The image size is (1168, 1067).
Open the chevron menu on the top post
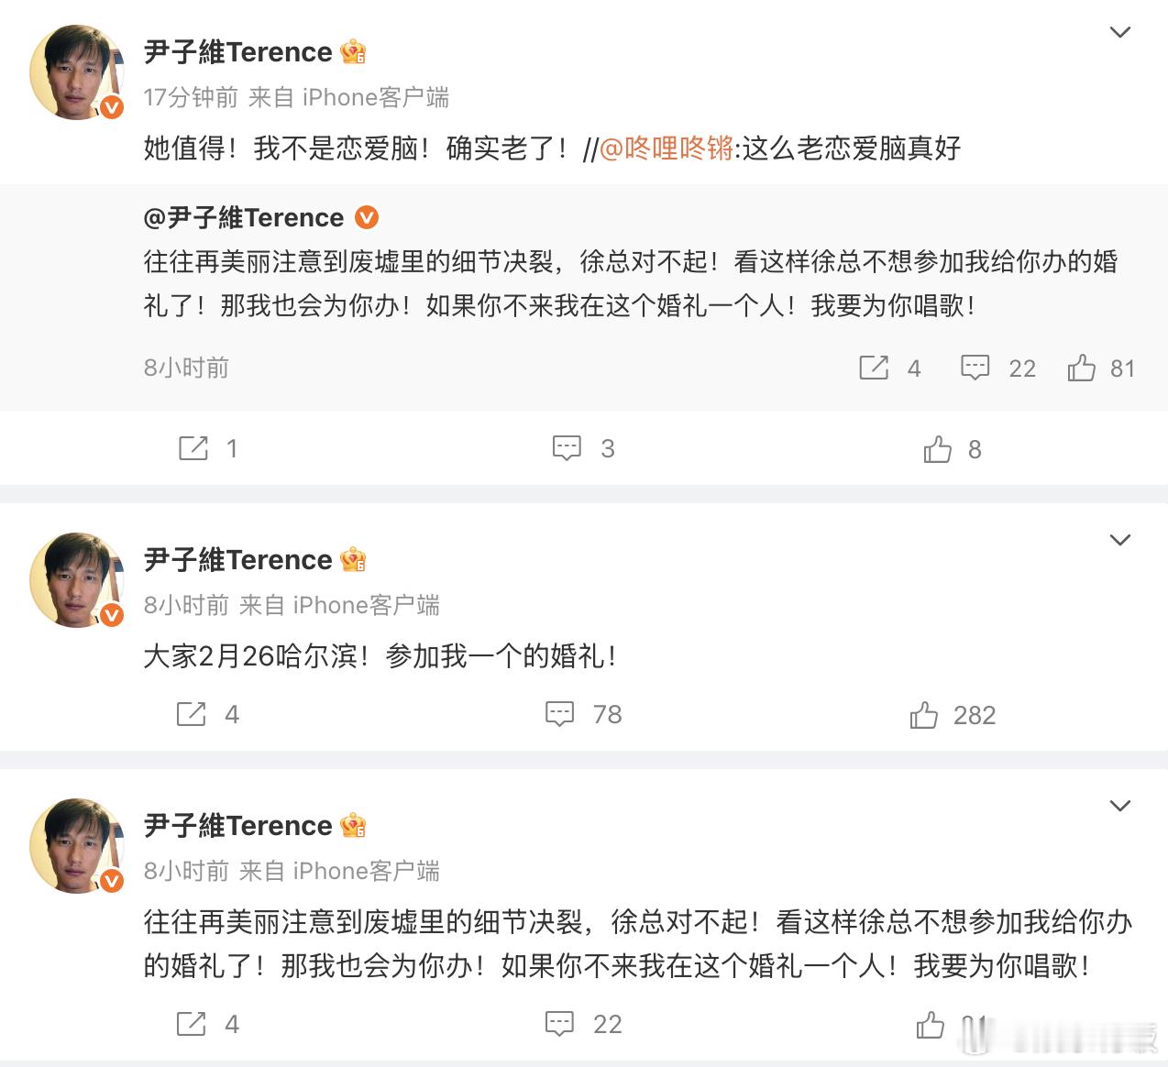click(x=1119, y=31)
